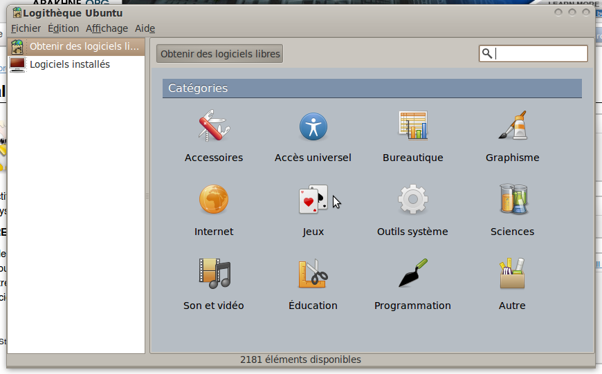The width and height of the screenshot is (602, 374).
Task: Open the Son et vidéo icon
Action: (x=215, y=274)
